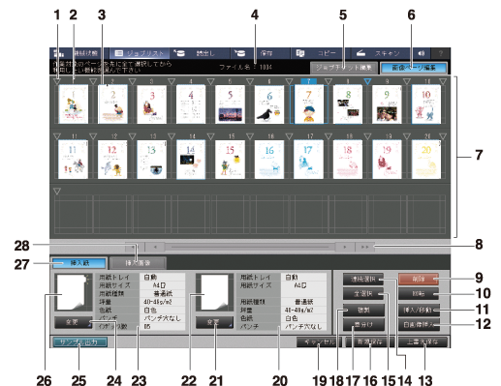Screen dimensions: 501x386
Task: Select page 15 thumbnail
Action: click(x=230, y=160)
